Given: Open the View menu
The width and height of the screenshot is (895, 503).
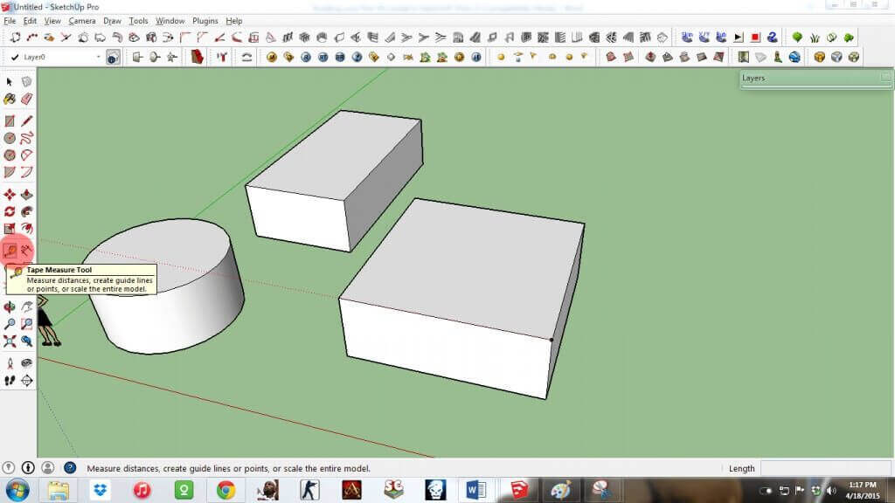Looking at the screenshot, I should click(x=52, y=21).
